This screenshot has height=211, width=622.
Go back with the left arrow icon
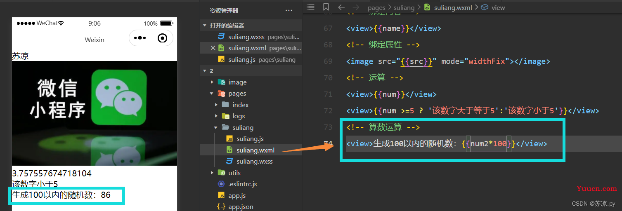pyautogui.click(x=341, y=7)
